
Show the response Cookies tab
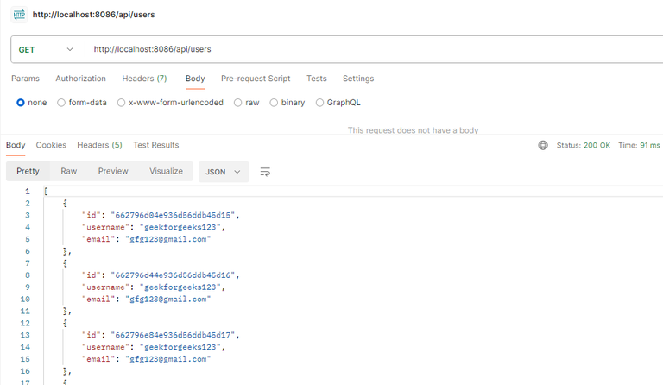[x=51, y=145]
